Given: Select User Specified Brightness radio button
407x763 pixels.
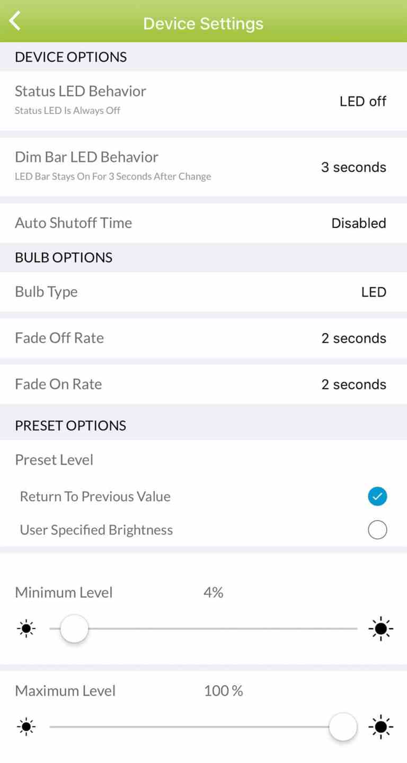Looking at the screenshot, I should point(377,530).
